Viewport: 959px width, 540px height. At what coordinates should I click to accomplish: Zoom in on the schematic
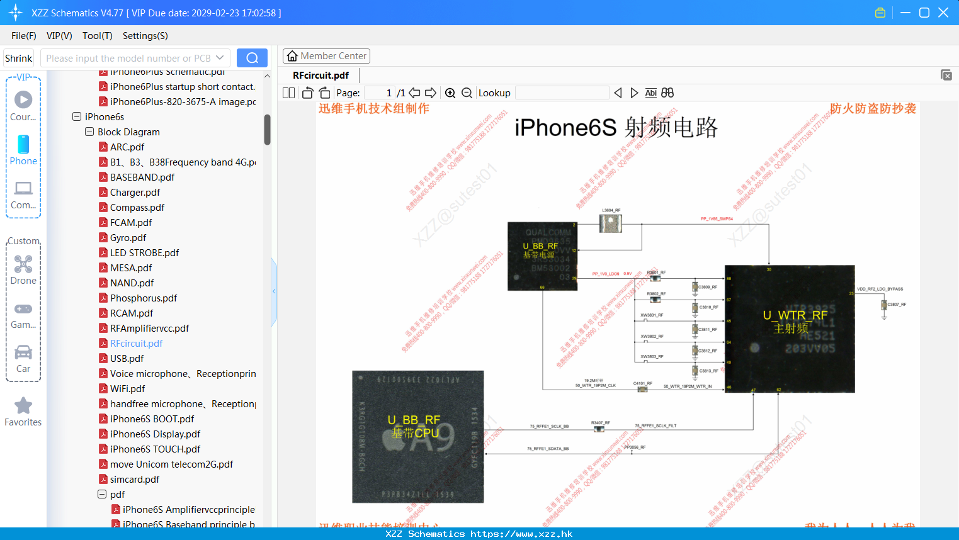point(450,93)
